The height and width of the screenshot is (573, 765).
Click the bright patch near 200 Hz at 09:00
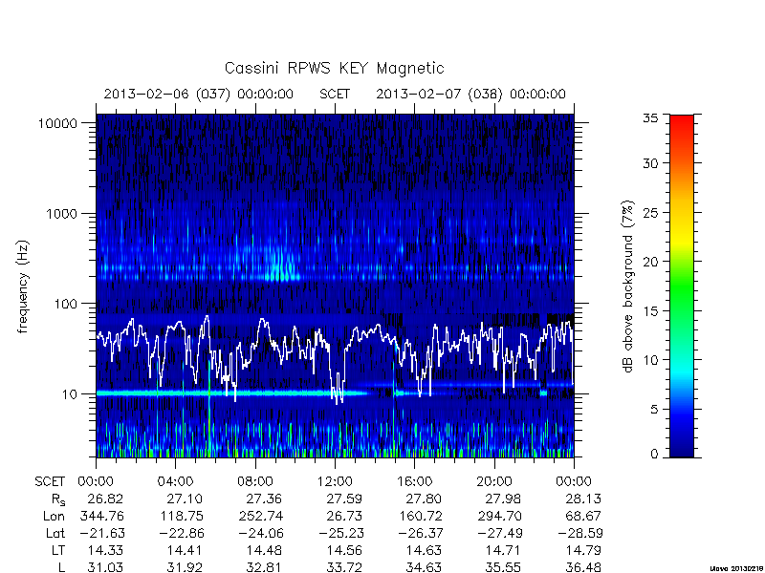pyautogui.click(x=282, y=269)
